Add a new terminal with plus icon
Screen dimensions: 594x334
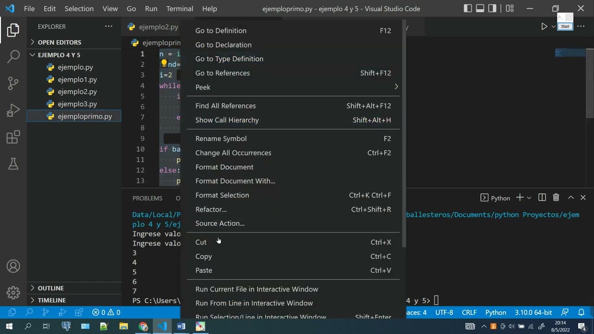click(520, 198)
